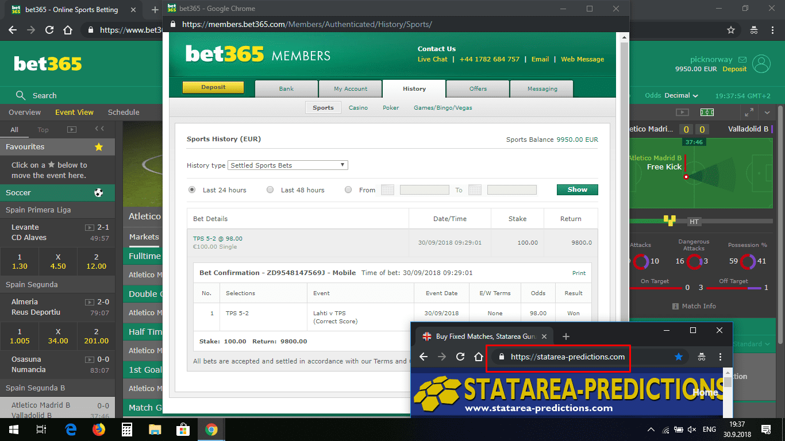The width and height of the screenshot is (785, 441).
Task: Open File Explorer from the taskbar
Action: 155,429
